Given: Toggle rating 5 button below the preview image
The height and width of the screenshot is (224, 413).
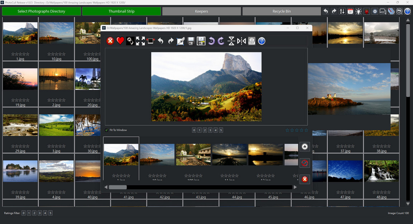Looking at the screenshot, I should coord(221,130).
